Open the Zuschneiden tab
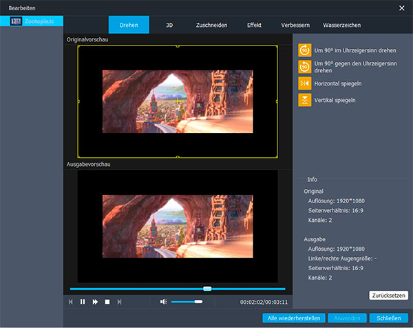The height and width of the screenshot is (328, 413). click(211, 25)
